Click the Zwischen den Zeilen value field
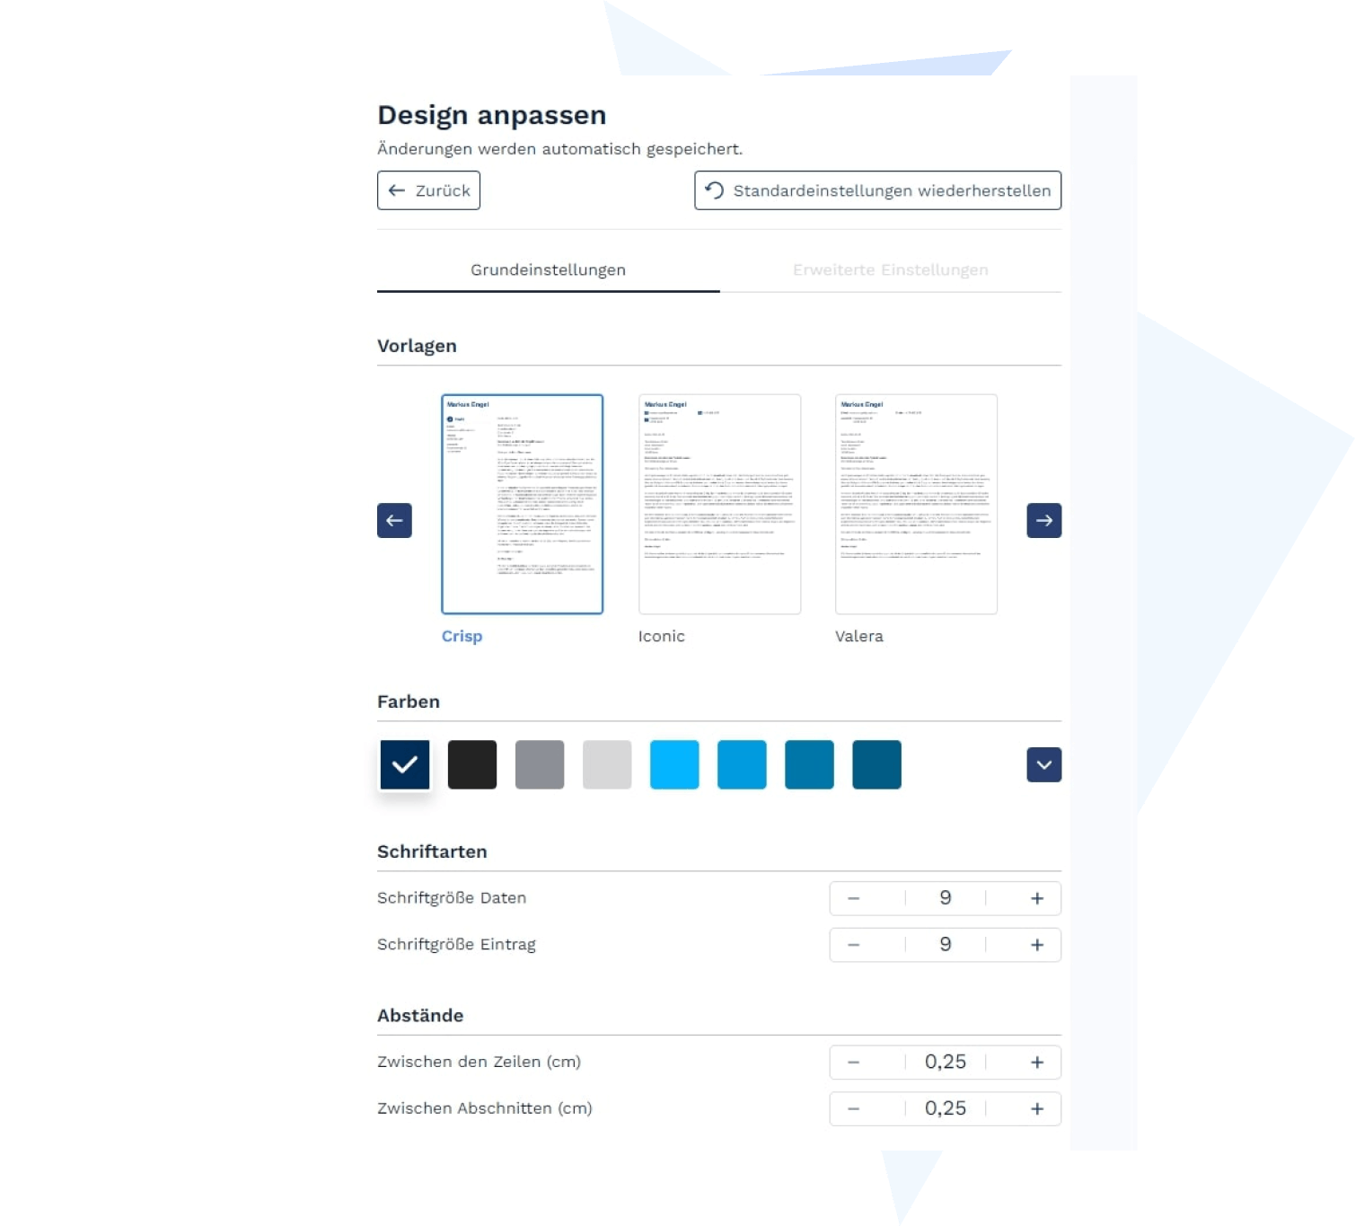Viewport: 1355px width, 1226px height. (x=946, y=1062)
